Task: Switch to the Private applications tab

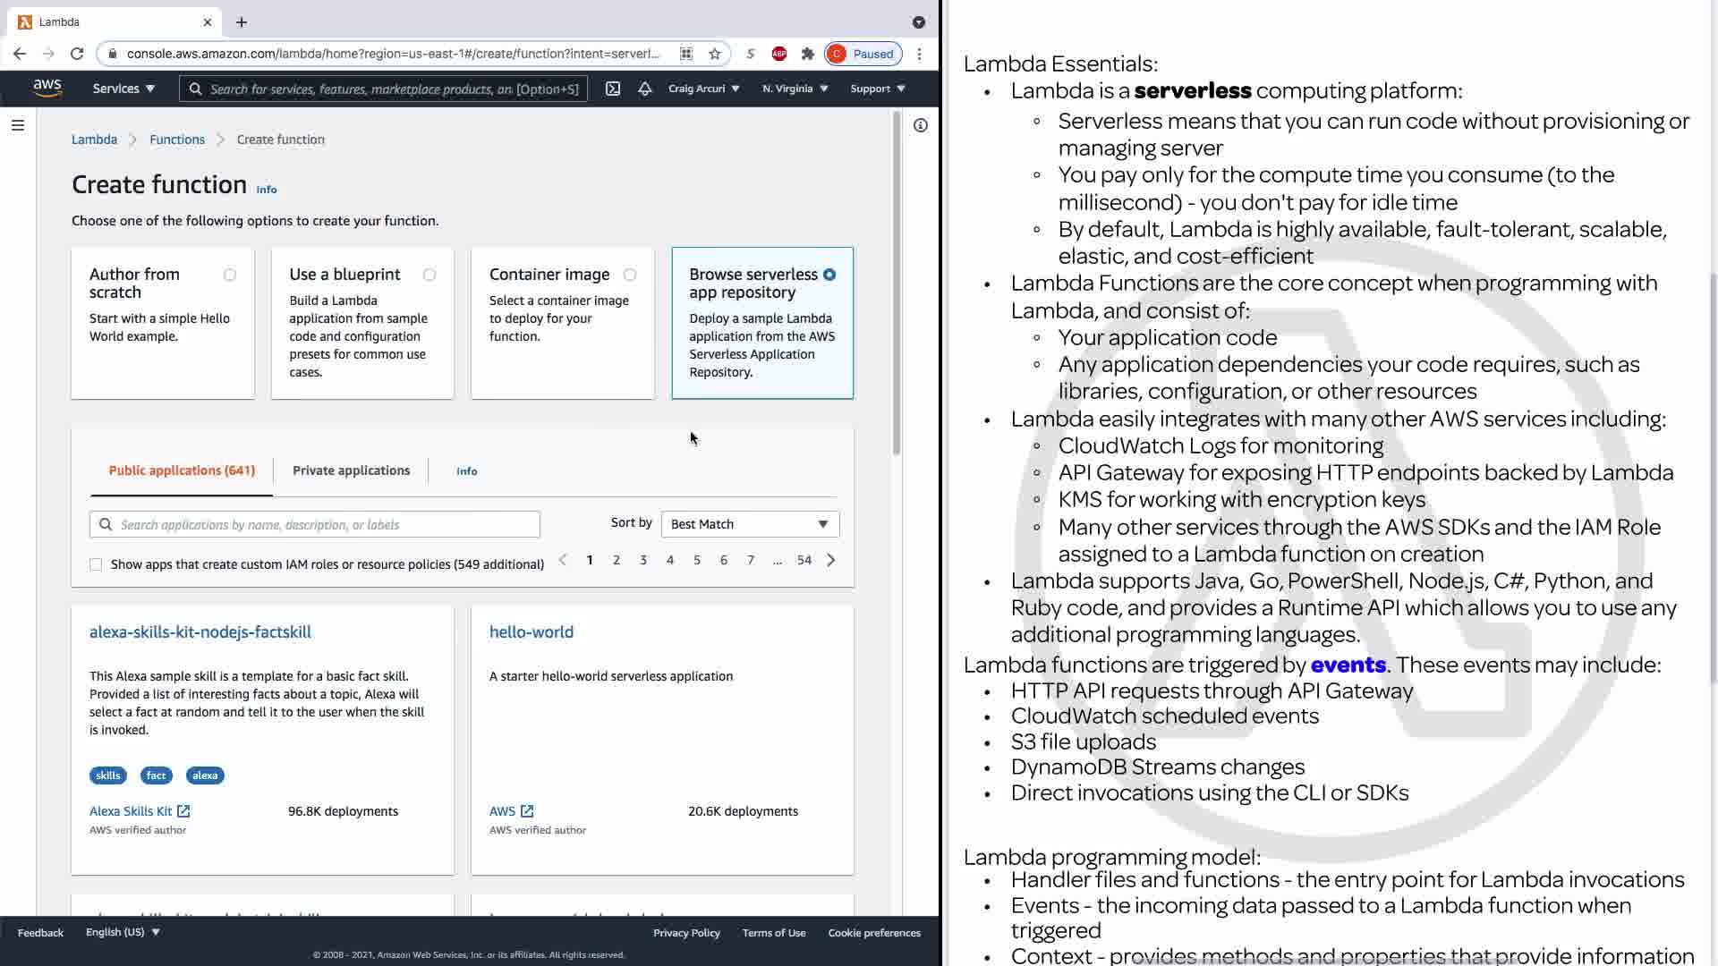Action: 351,470
